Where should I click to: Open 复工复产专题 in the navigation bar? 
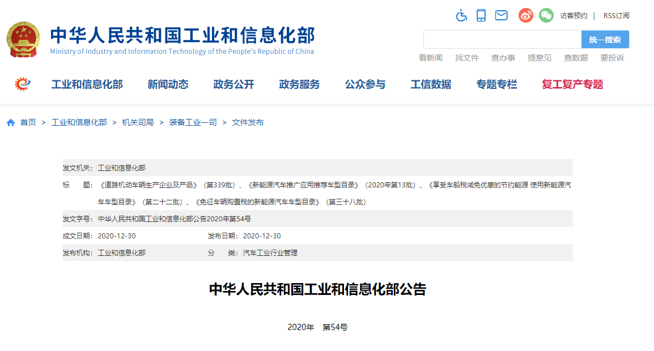click(572, 84)
